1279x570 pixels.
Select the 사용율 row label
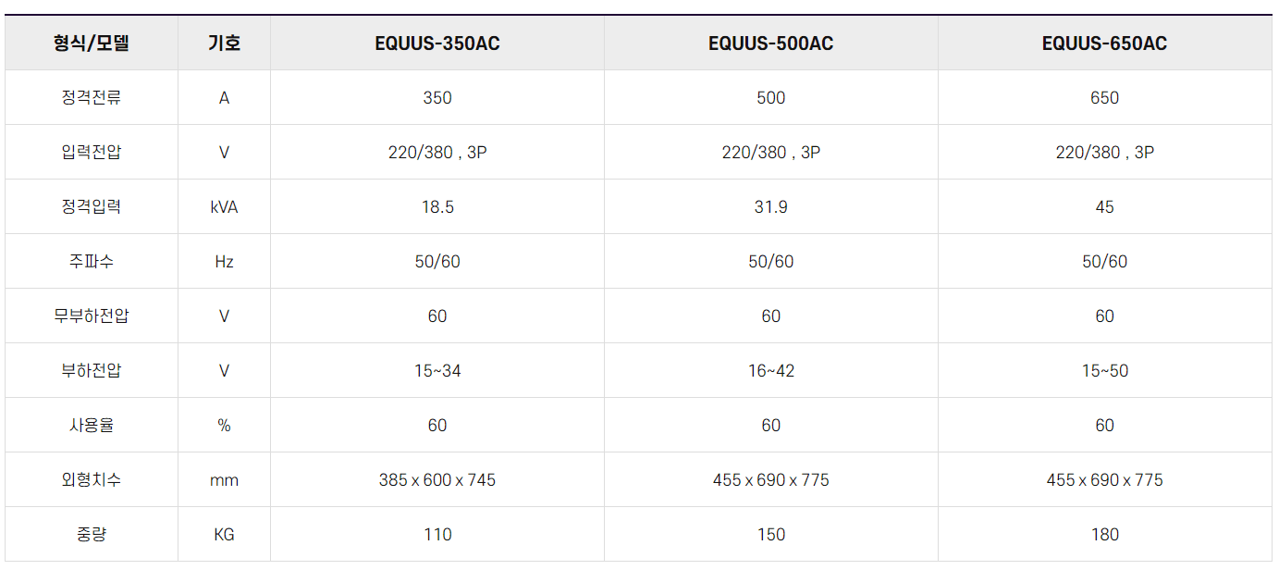click(x=92, y=426)
